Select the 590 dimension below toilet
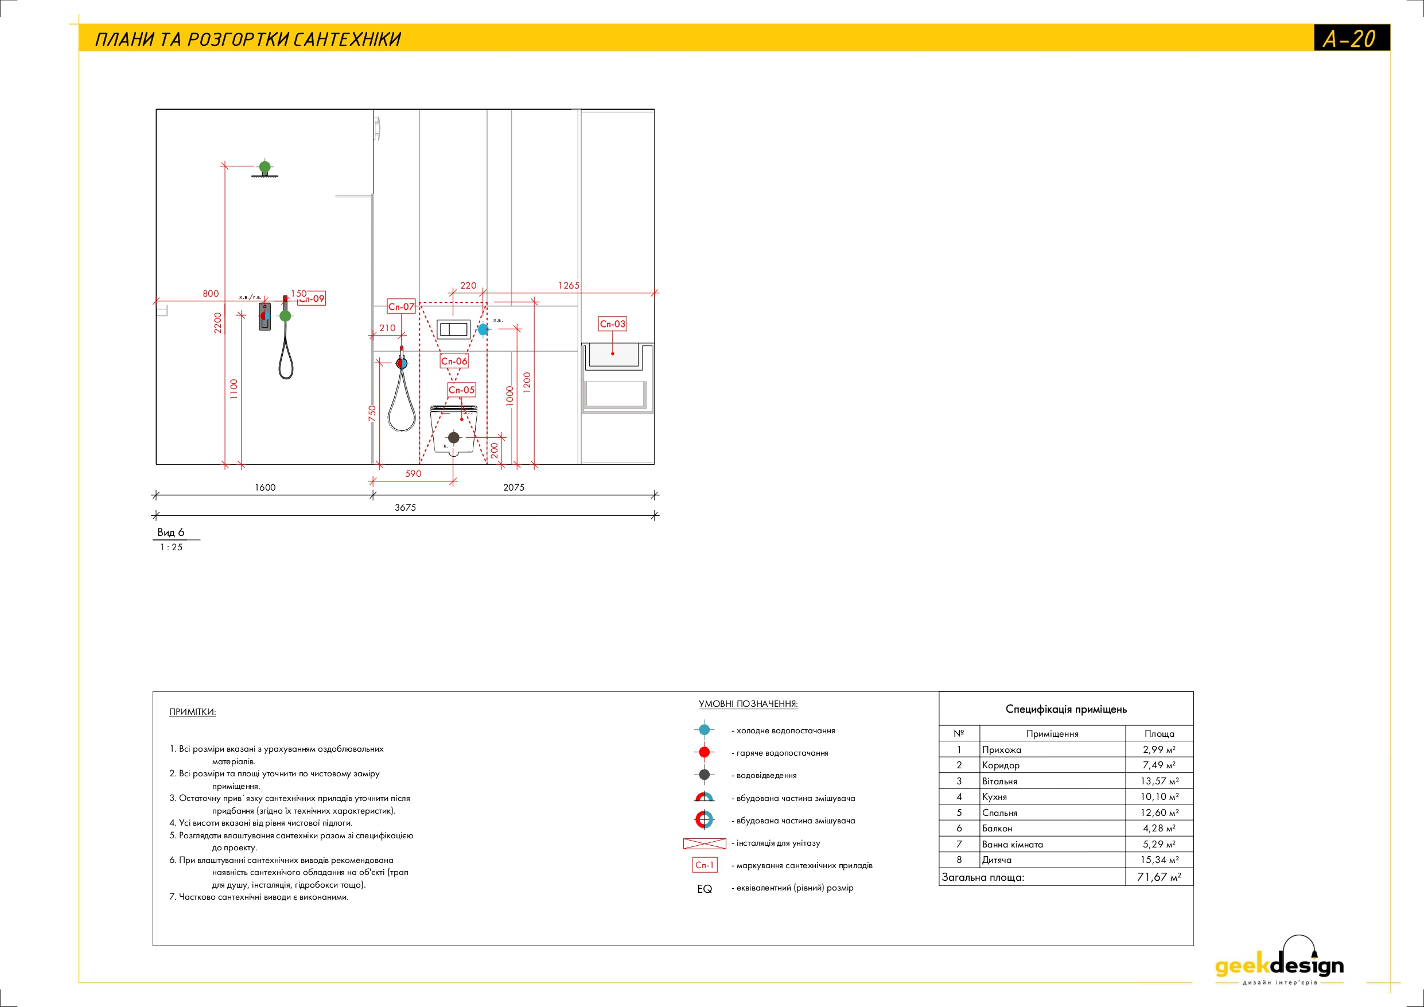Image resolution: width=1424 pixels, height=1007 pixels. click(413, 473)
